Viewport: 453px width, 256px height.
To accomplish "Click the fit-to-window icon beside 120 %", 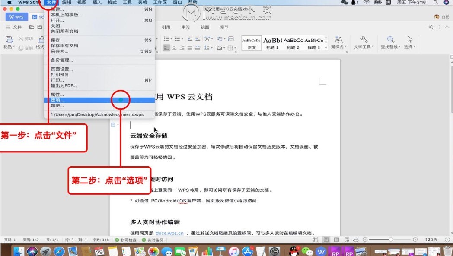I will [447, 240].
